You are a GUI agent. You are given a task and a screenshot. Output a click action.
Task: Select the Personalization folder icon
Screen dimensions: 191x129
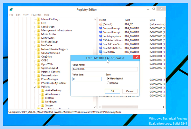point(39,75)
